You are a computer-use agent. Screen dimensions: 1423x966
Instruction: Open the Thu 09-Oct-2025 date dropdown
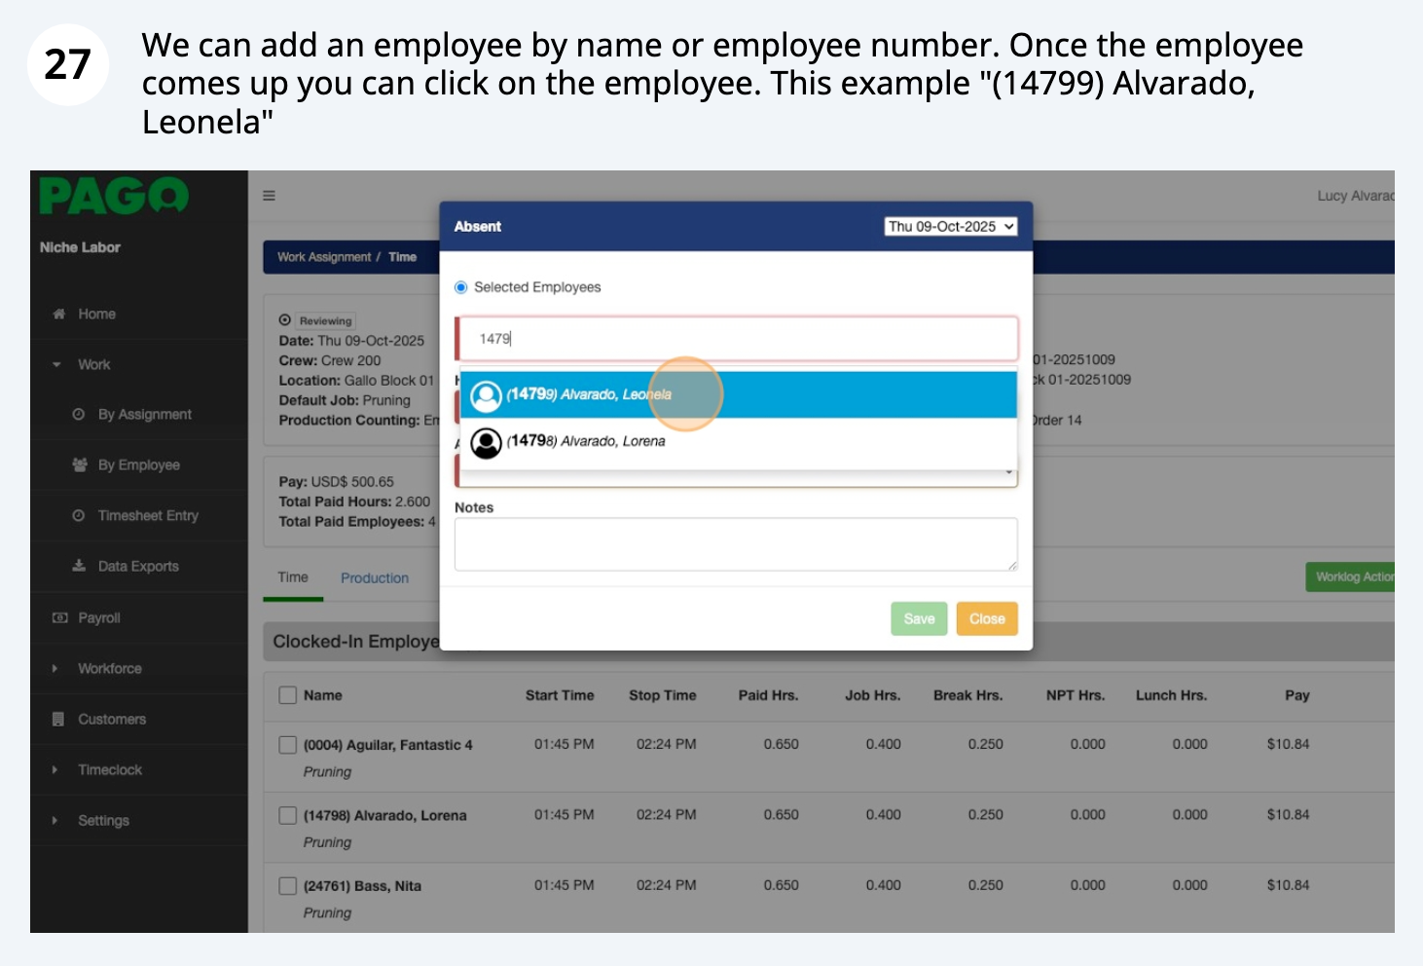950,226
